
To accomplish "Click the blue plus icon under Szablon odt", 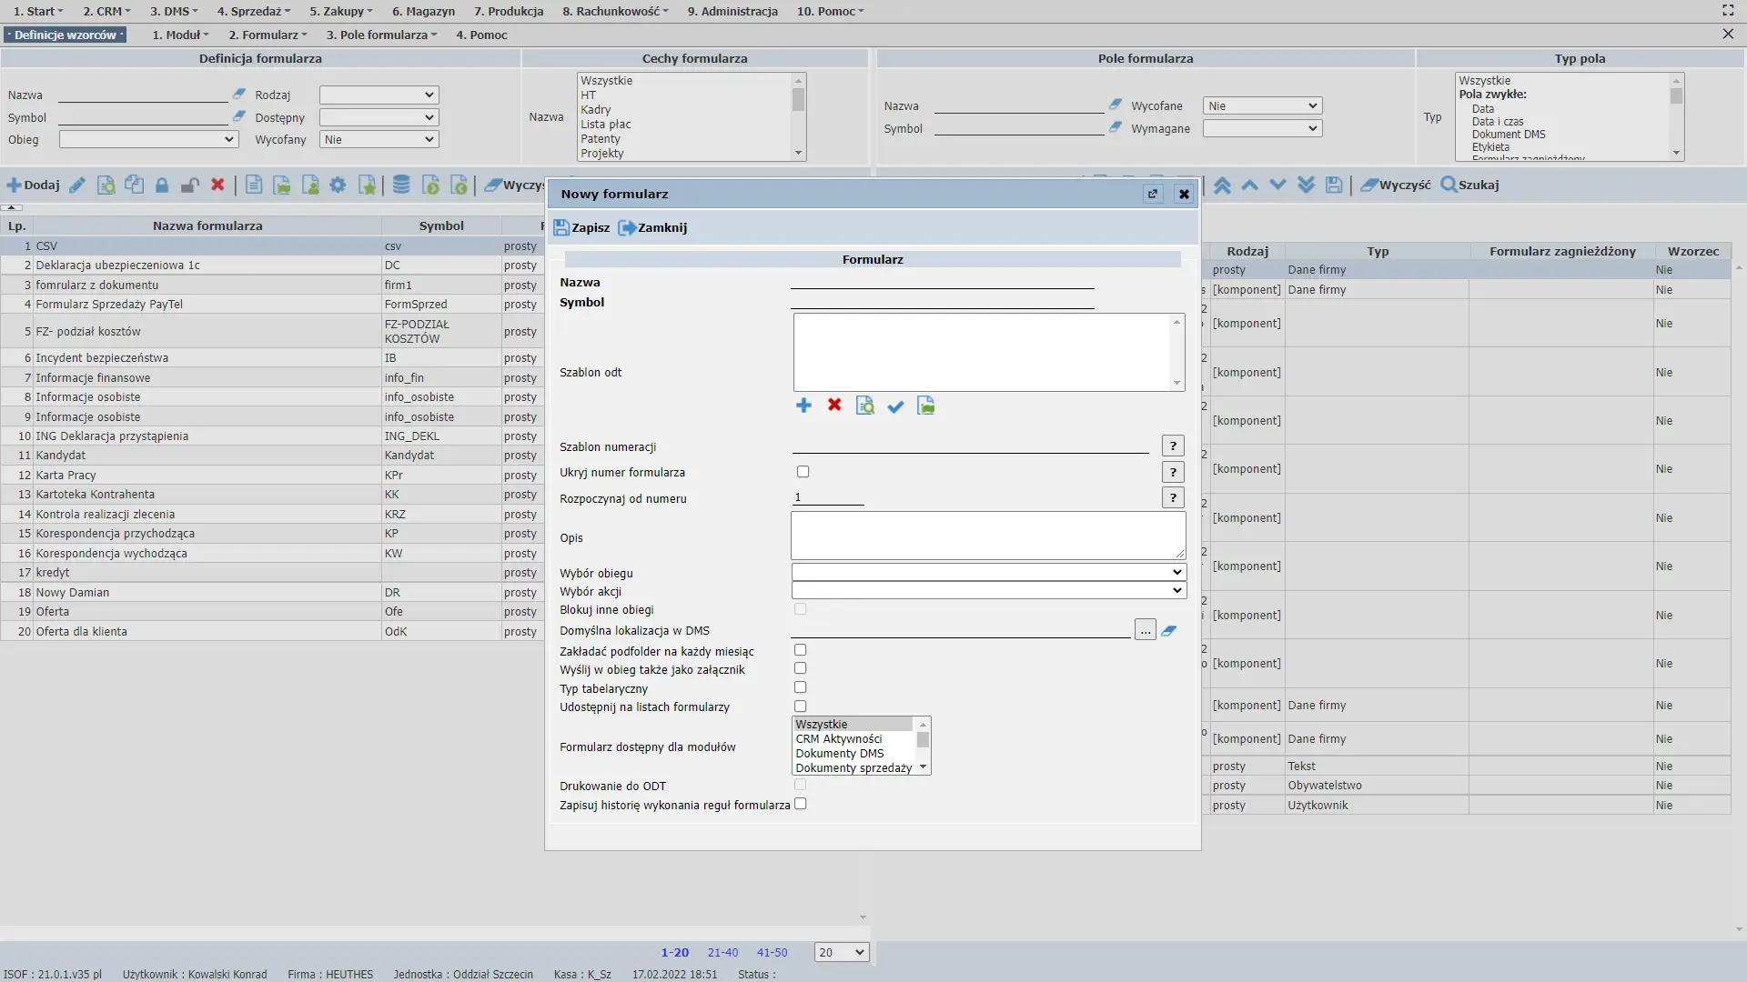I will click(803, 406).
